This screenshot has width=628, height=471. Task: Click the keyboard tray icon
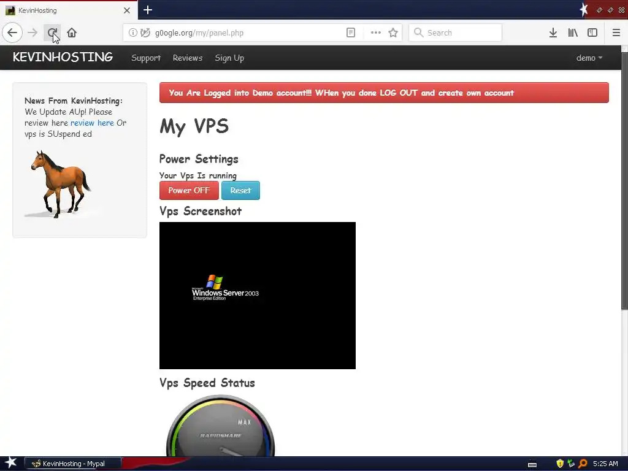click(x=532, y=464)
